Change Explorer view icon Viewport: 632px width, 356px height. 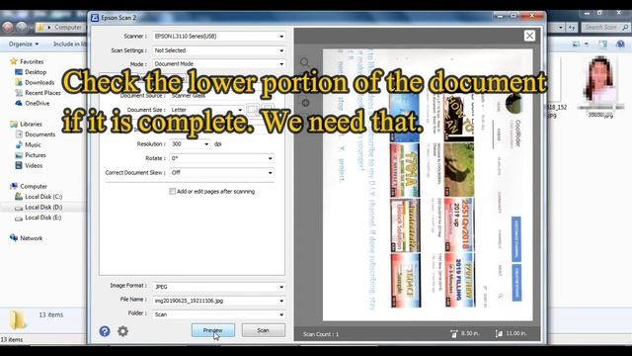tap(576, 44)
